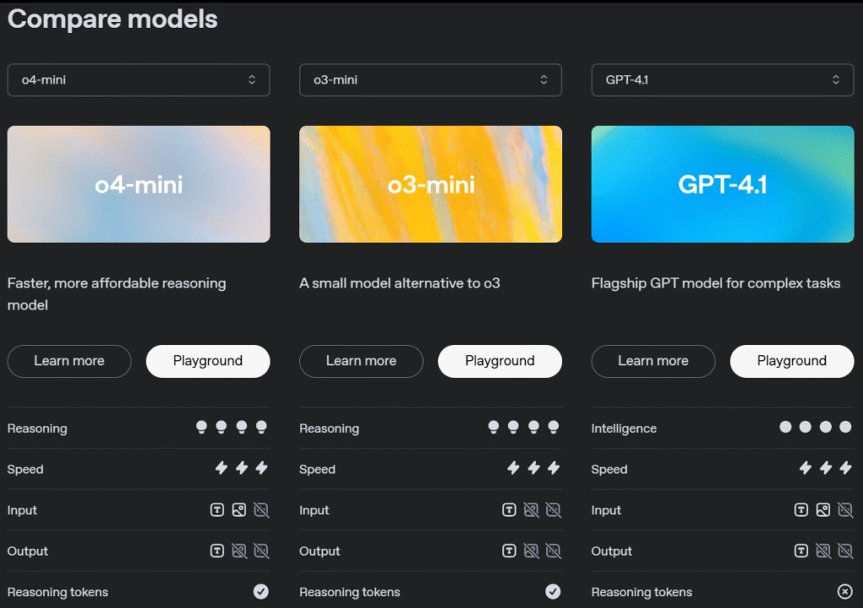The width and height of the screenshot is (863, 608).
Task: Click Learn more under GPT-4.1
Action: [x=653, y=361]
